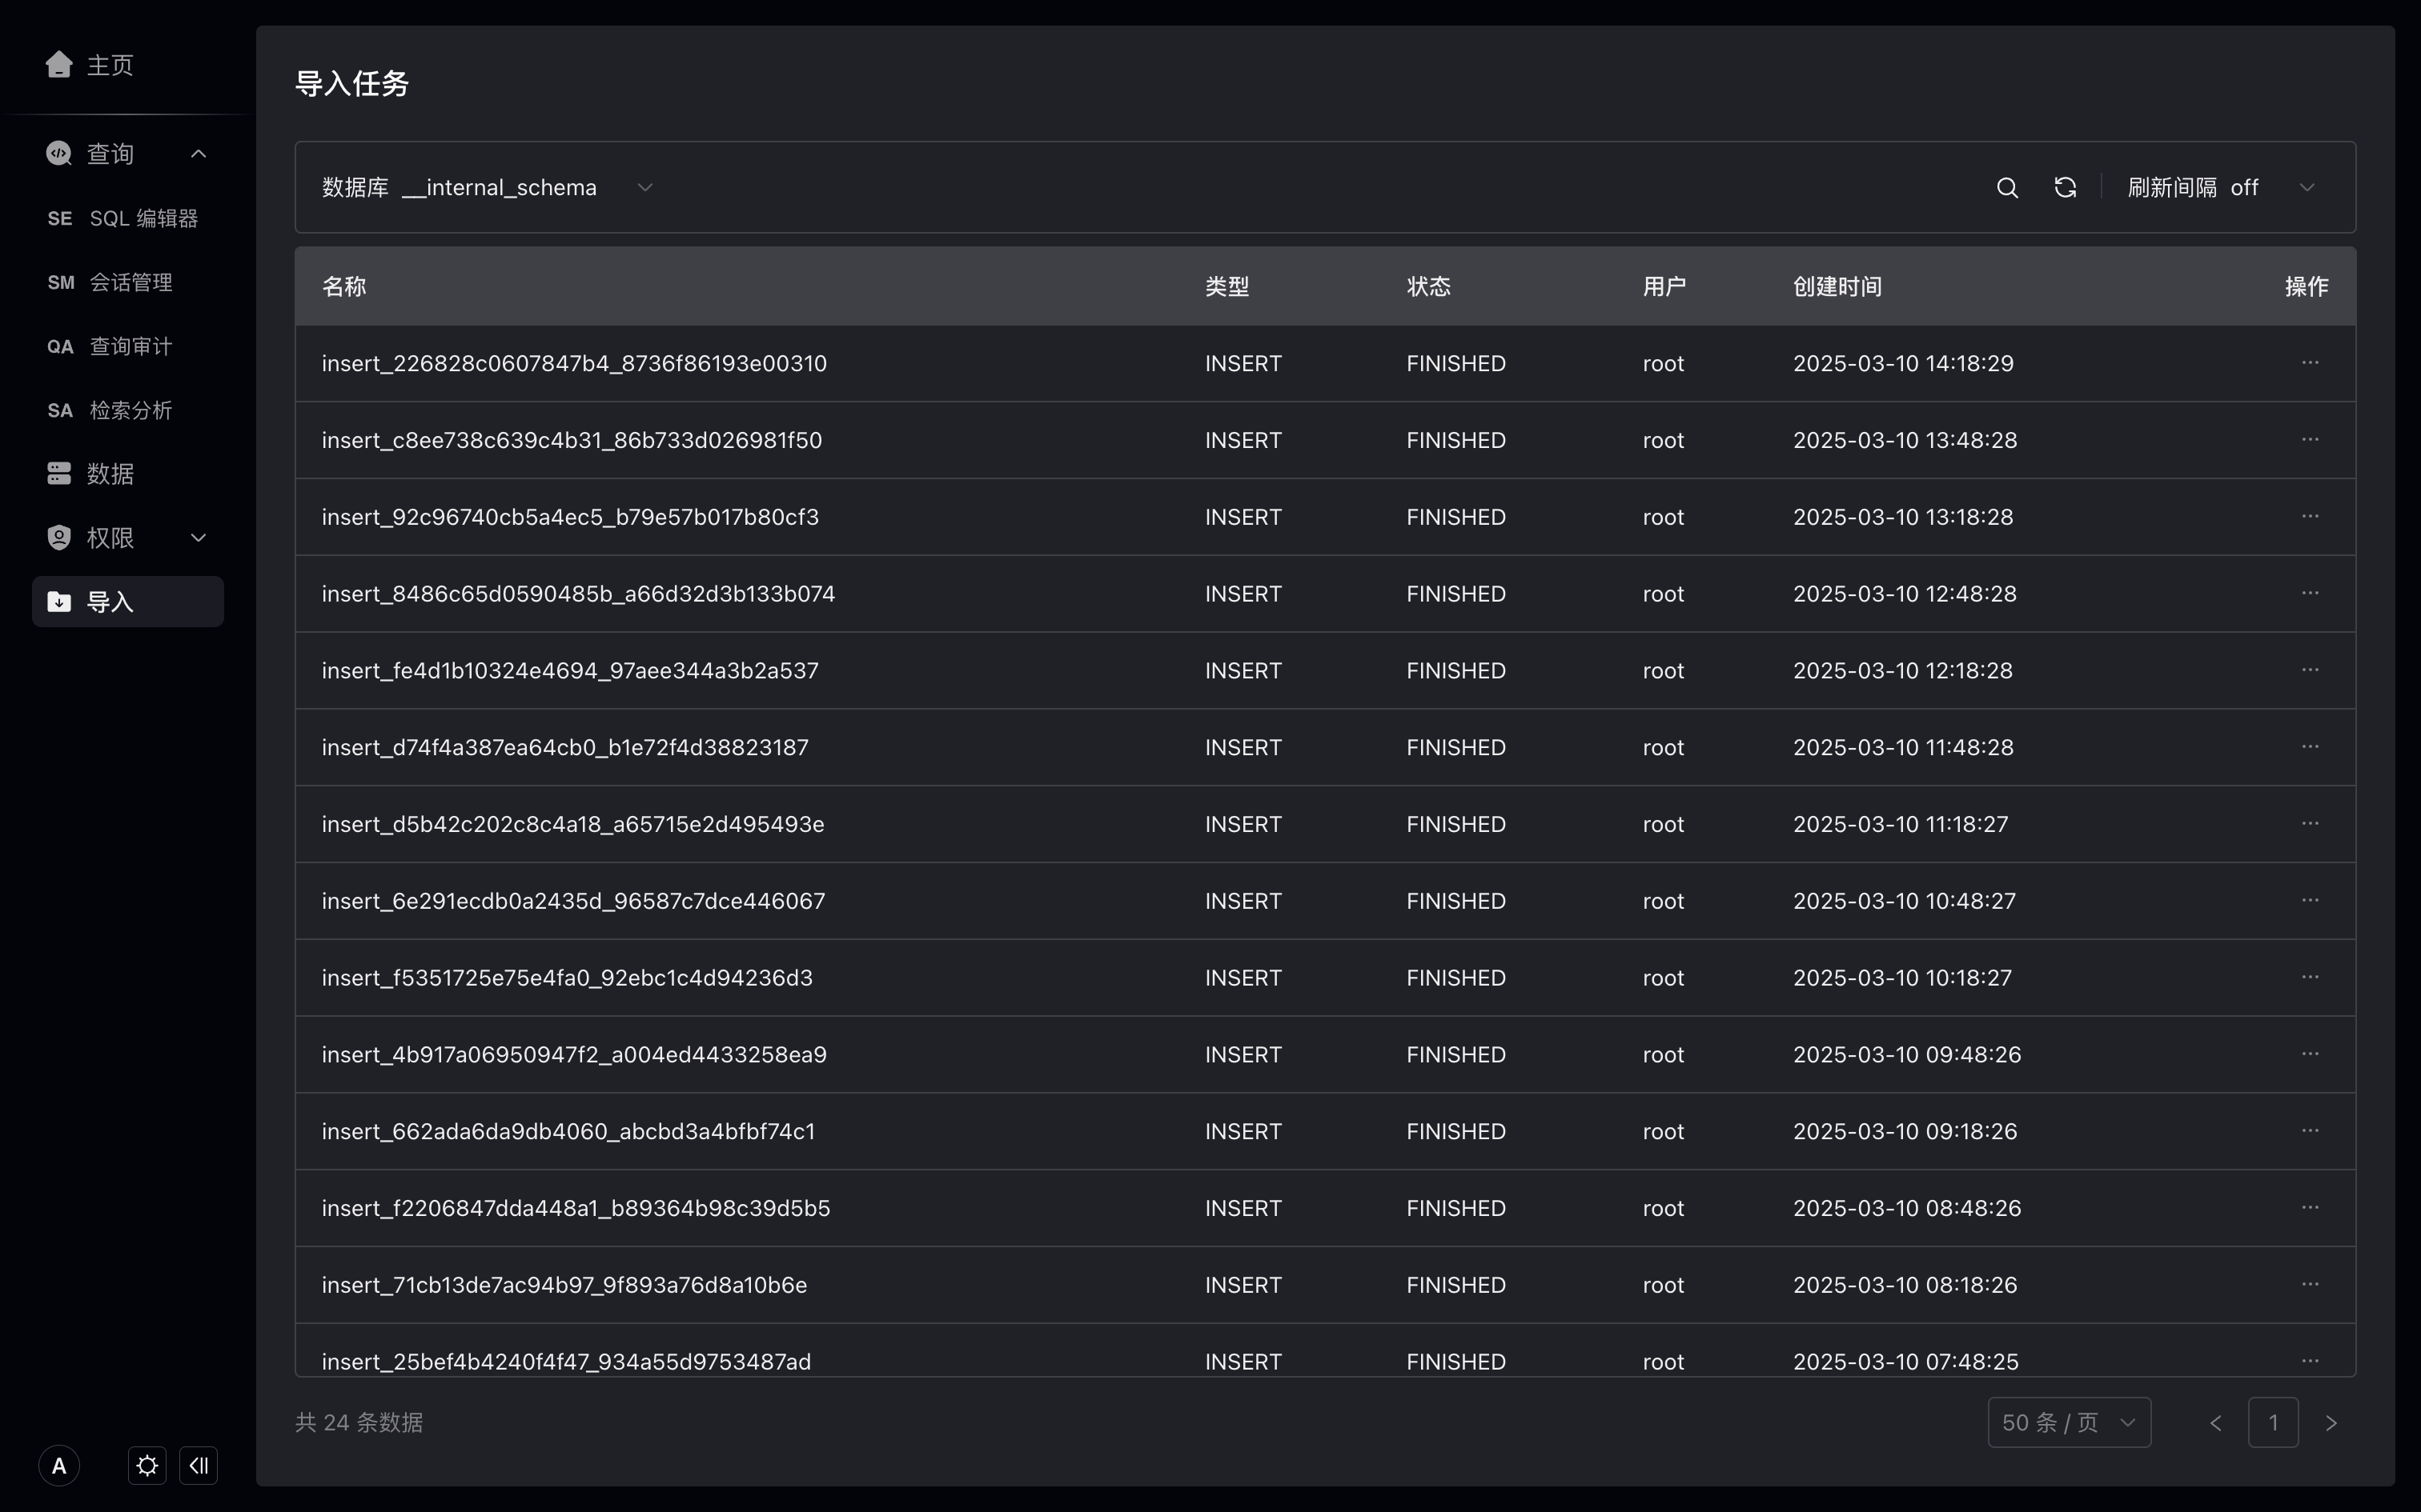Open actions menu for insert_f5351725e75e4fa0 row
Screen dimensions: 2421x1512
(2309, 977)
